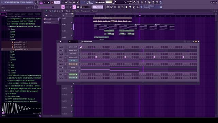Switch browser to the STARRED tab

coord(37,14)
